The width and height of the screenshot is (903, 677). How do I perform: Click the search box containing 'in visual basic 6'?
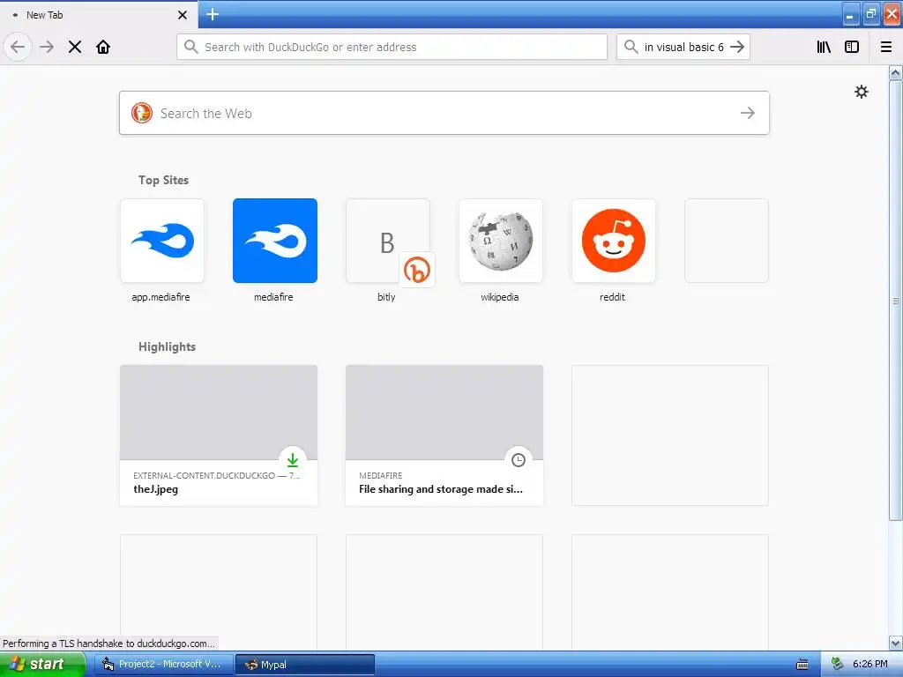[x=683, y=47]
